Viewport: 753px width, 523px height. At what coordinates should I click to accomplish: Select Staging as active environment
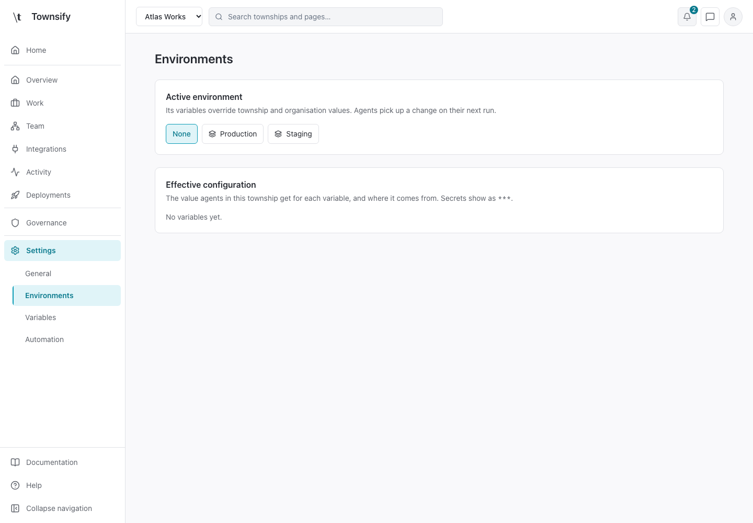pos(293,134)
